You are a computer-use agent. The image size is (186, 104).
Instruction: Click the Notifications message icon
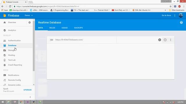pos(5,75)
